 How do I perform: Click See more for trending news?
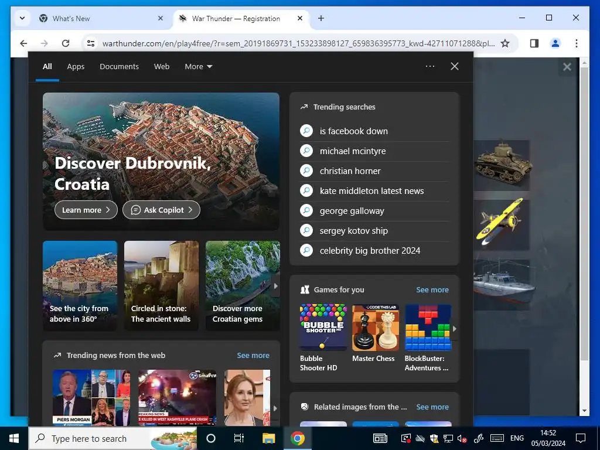tap(253, 355)
